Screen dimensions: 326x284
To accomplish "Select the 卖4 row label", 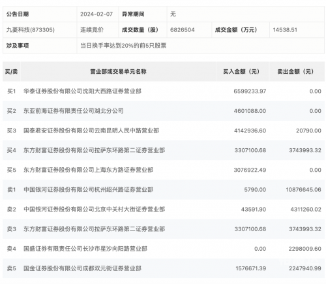I will pyautogui.click(x=12, y=249).
